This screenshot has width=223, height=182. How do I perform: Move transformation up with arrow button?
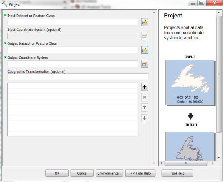tap(145, 107)
